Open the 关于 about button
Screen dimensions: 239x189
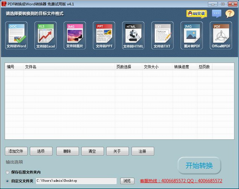(117, 151)
